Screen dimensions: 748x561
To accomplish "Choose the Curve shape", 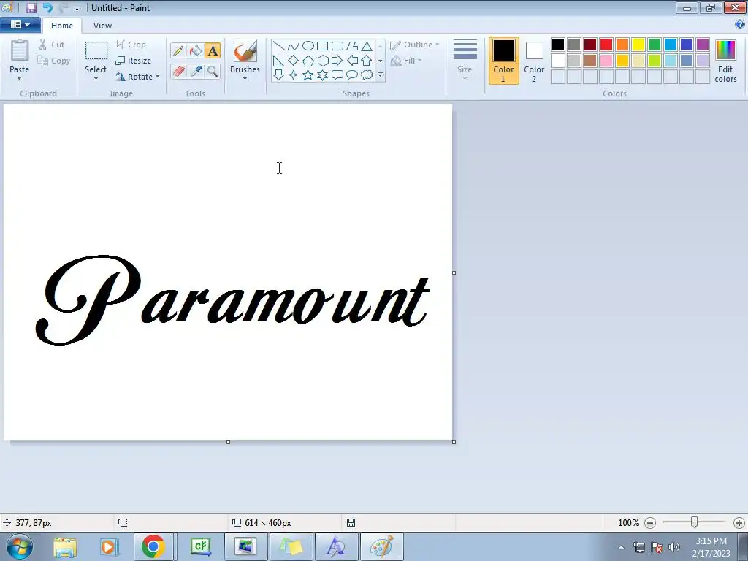I will [294, 46].
